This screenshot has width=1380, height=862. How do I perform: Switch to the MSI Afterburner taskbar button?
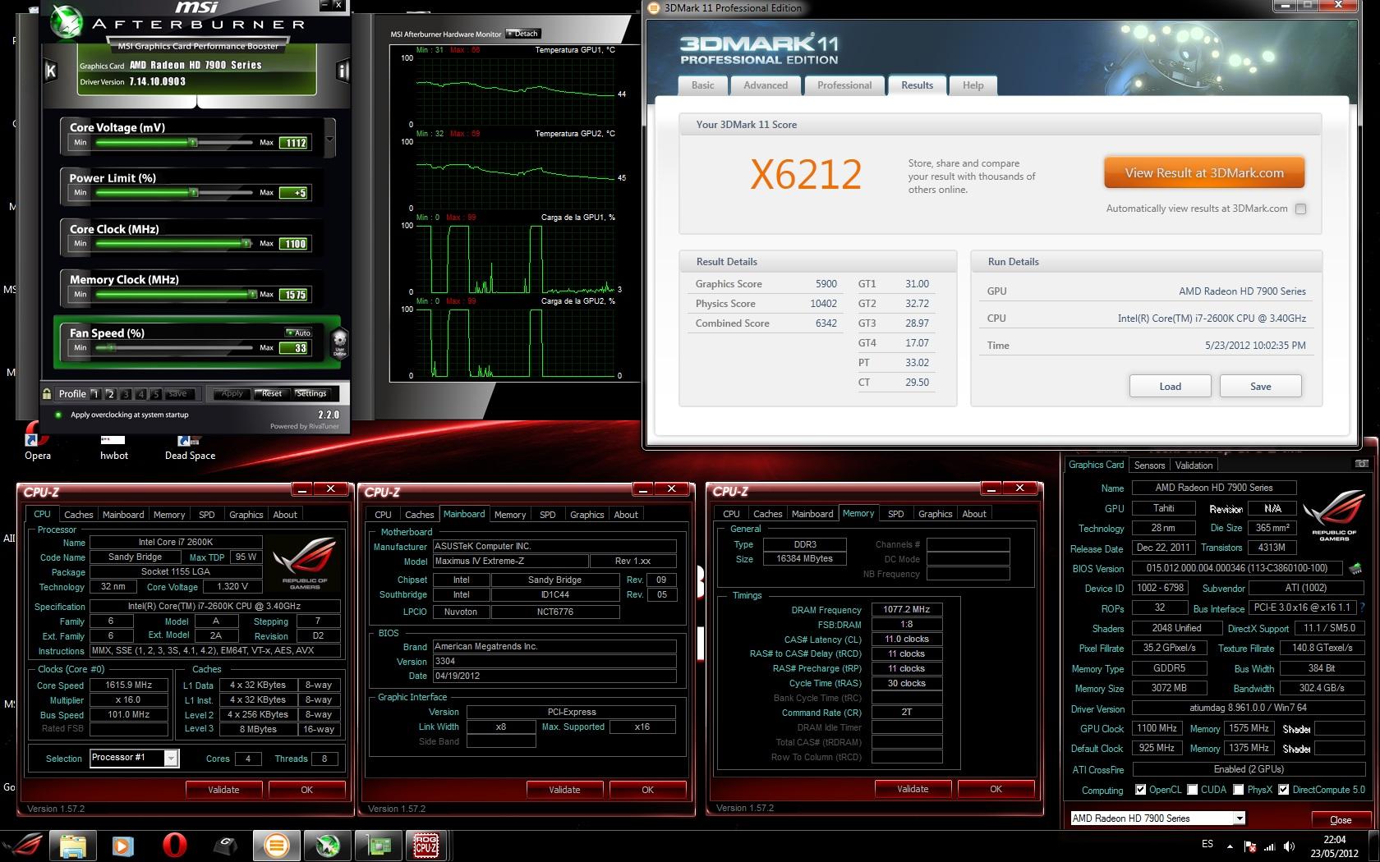tap(328, 845)
